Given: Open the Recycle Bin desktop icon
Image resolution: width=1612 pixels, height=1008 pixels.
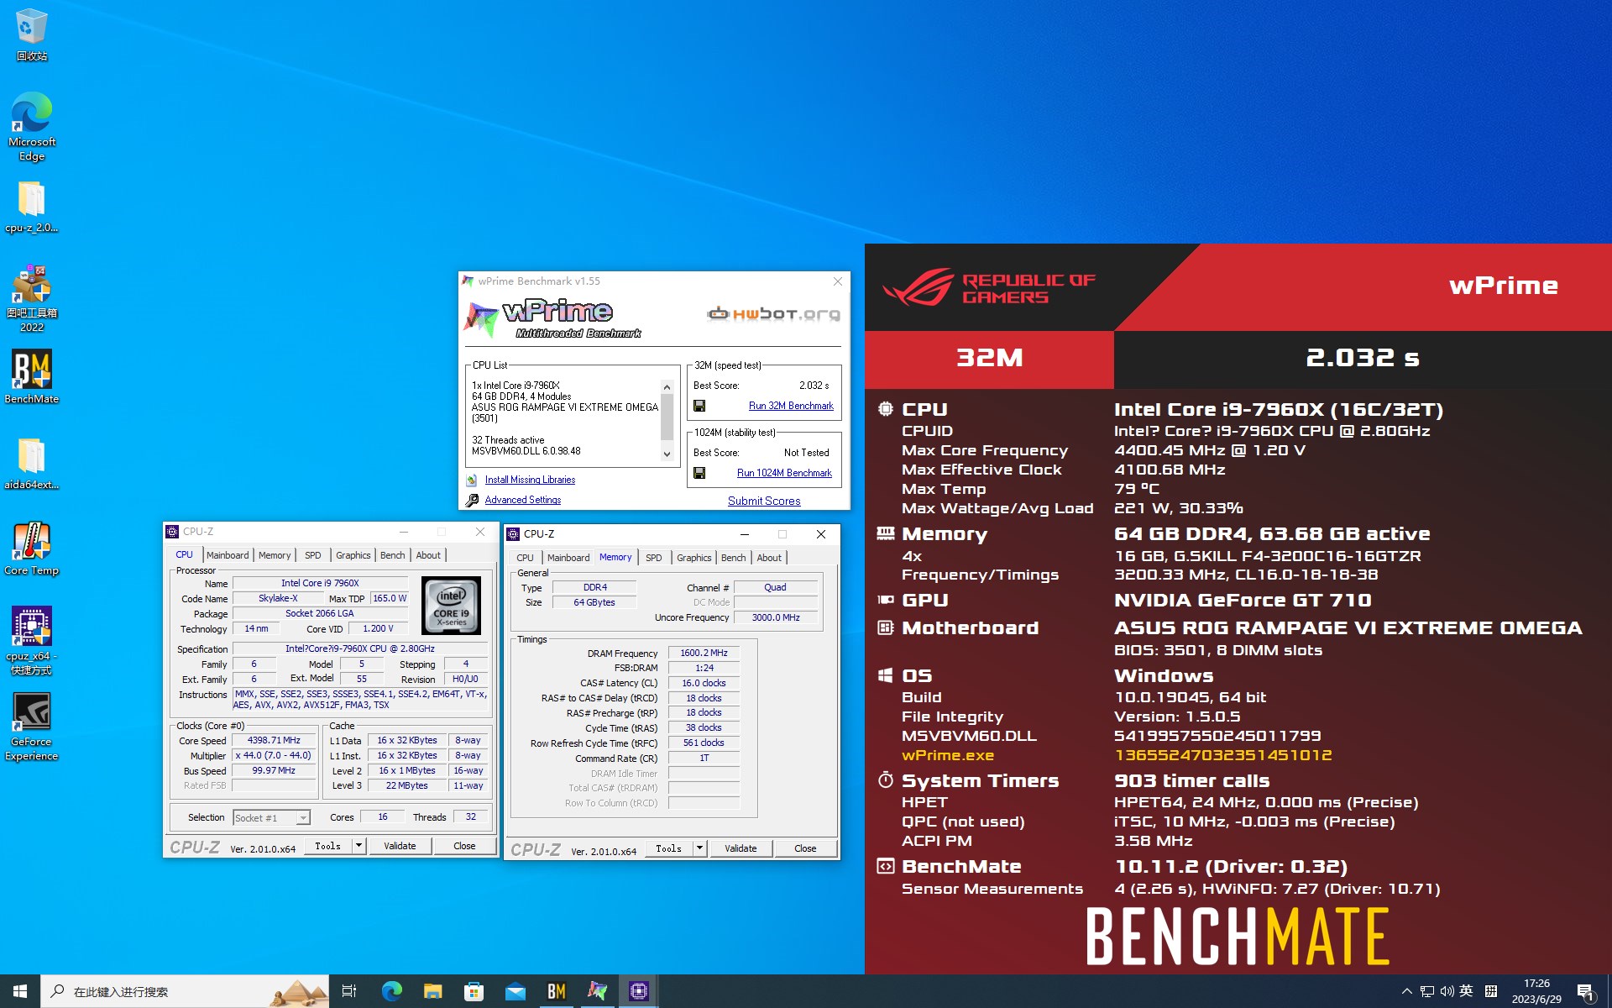Looking at the screenshot, I should [31, 34].
